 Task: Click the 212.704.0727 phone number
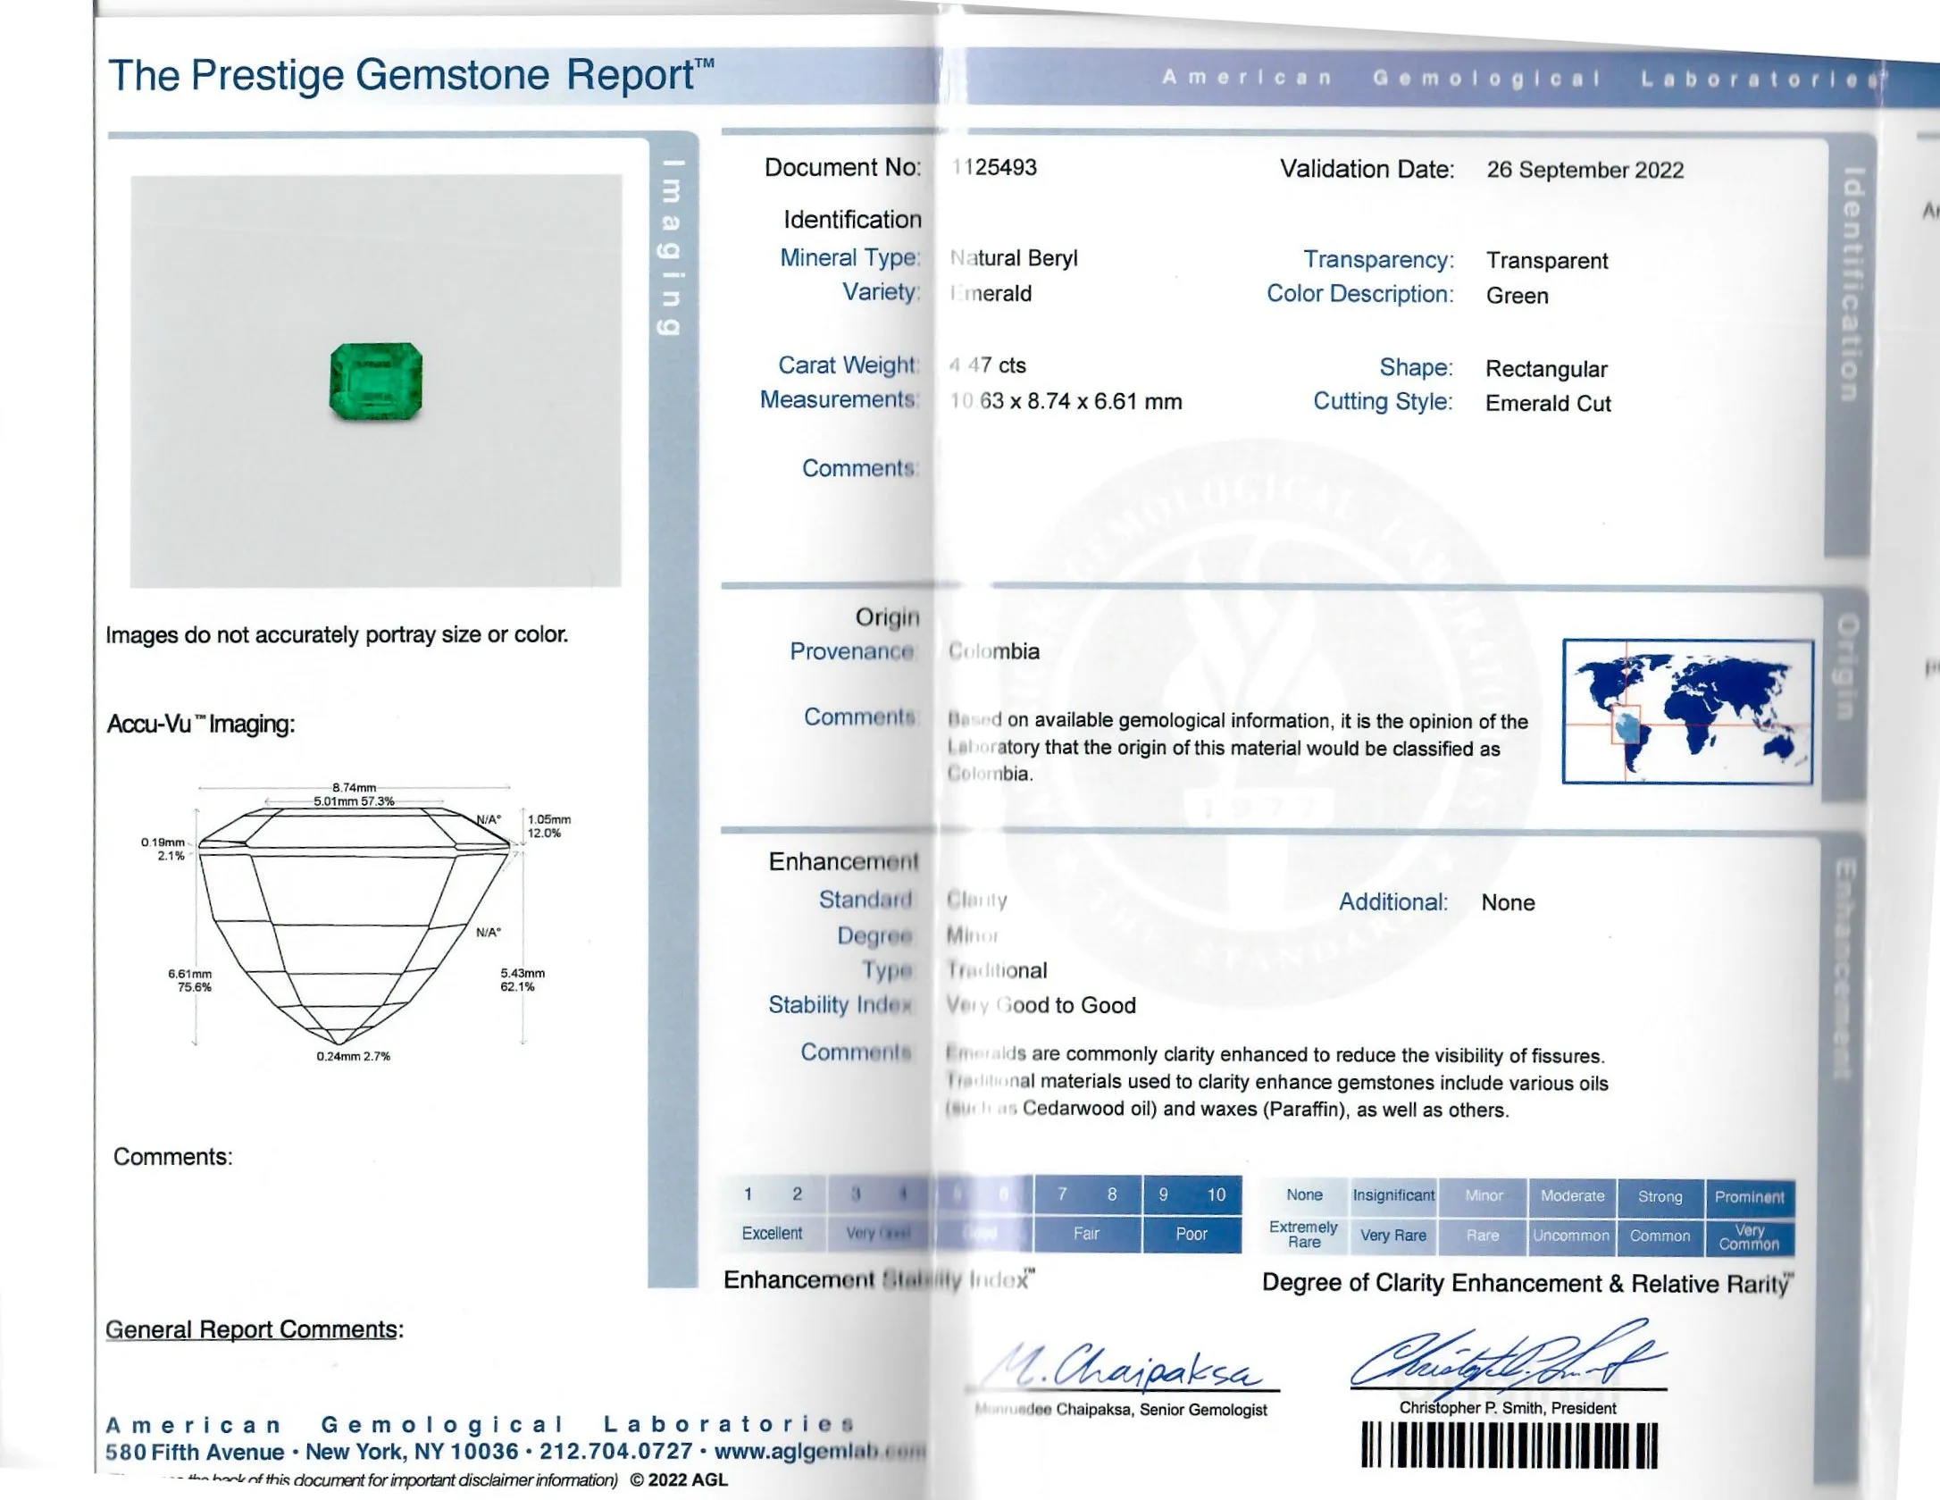click(615, 1452)
